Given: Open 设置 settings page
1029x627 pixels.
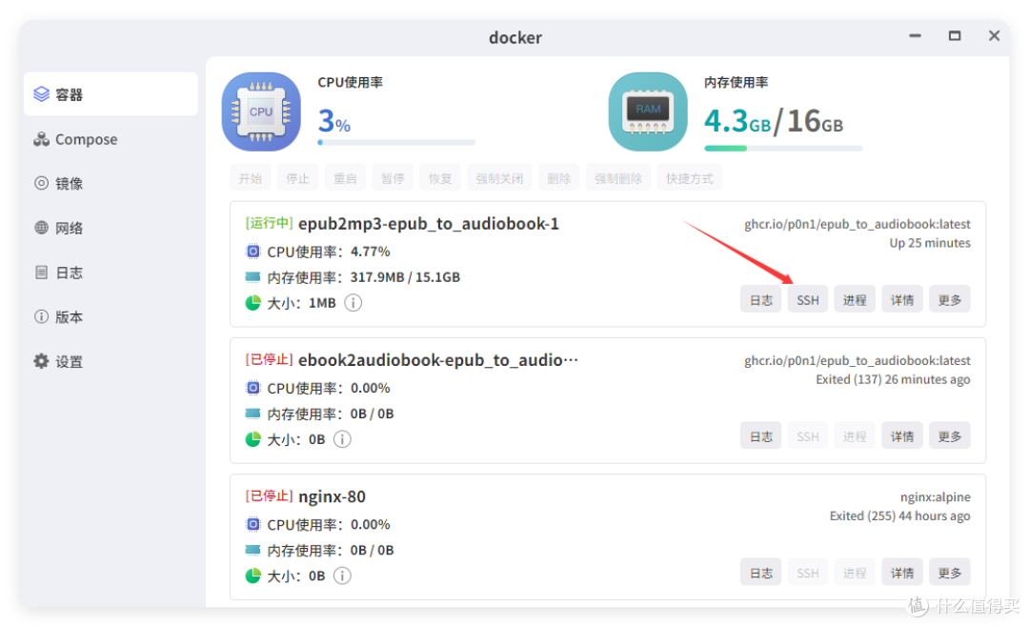Looking at the screenshot, I should 111,362.
